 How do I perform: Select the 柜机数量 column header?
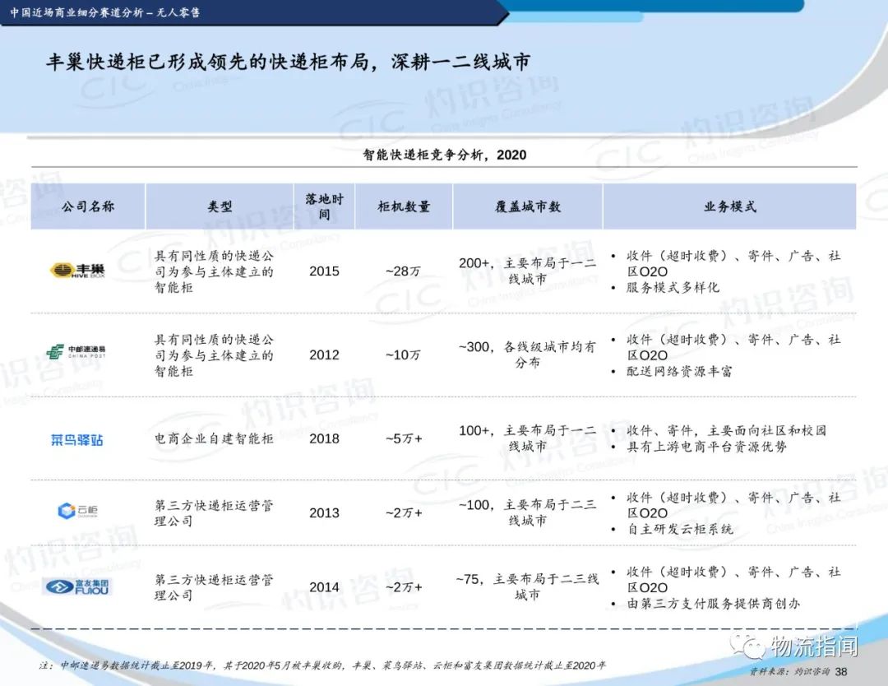(403, 206)
